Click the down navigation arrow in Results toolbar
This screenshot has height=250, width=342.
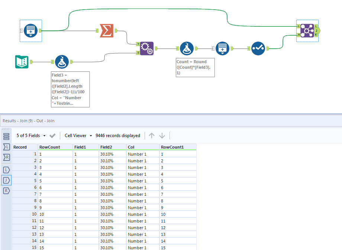pyautogui.click(x=162, y=136)
